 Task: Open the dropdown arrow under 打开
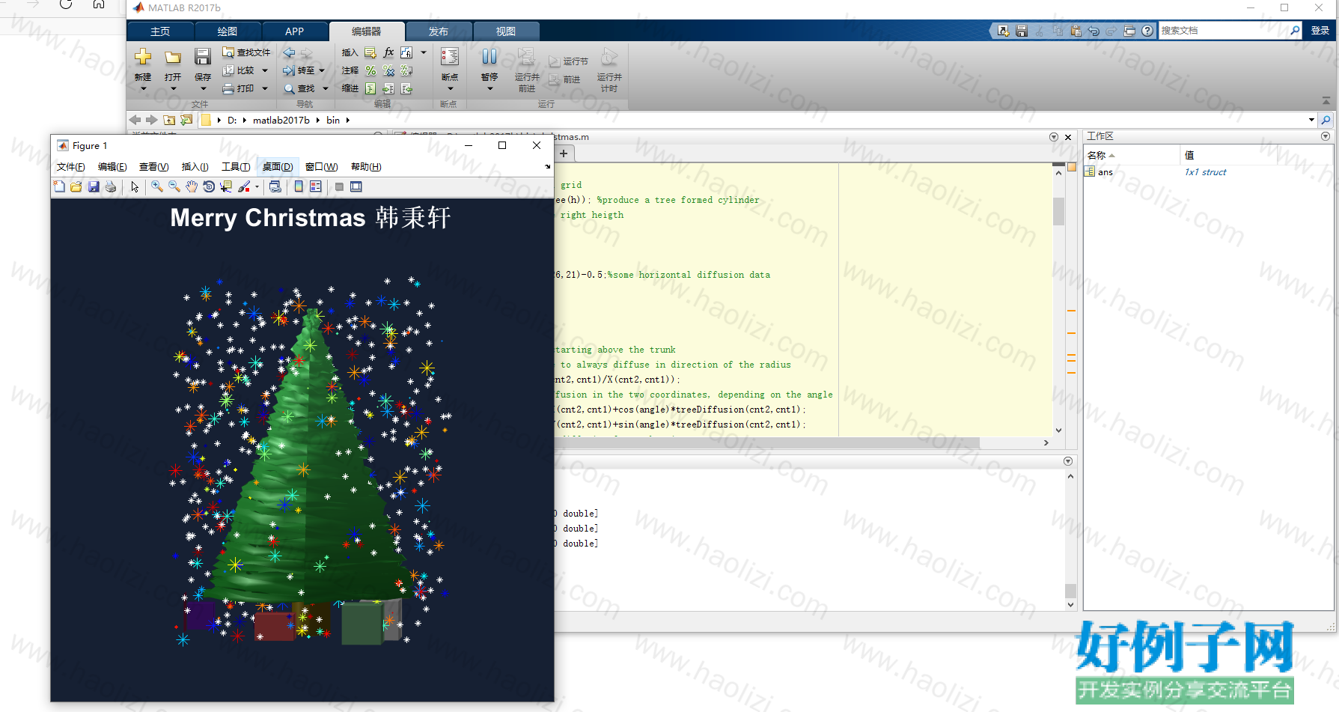click(173, 89)
